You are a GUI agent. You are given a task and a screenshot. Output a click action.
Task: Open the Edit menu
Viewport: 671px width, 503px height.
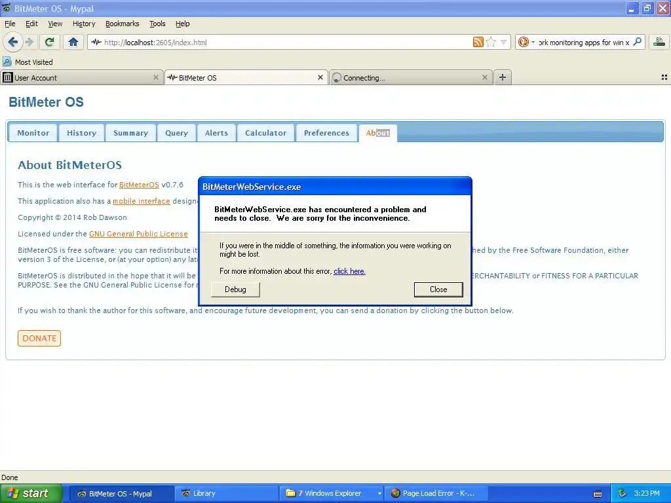[x=31, y=24]
